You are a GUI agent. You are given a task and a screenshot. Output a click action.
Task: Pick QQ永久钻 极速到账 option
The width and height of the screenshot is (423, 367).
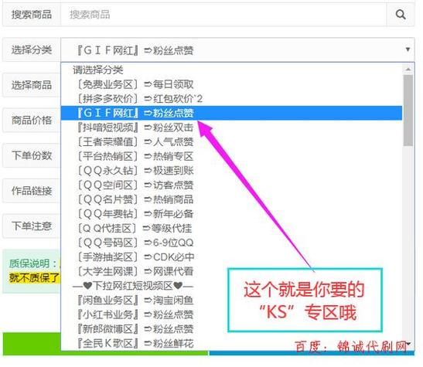[x=231, y=171]
